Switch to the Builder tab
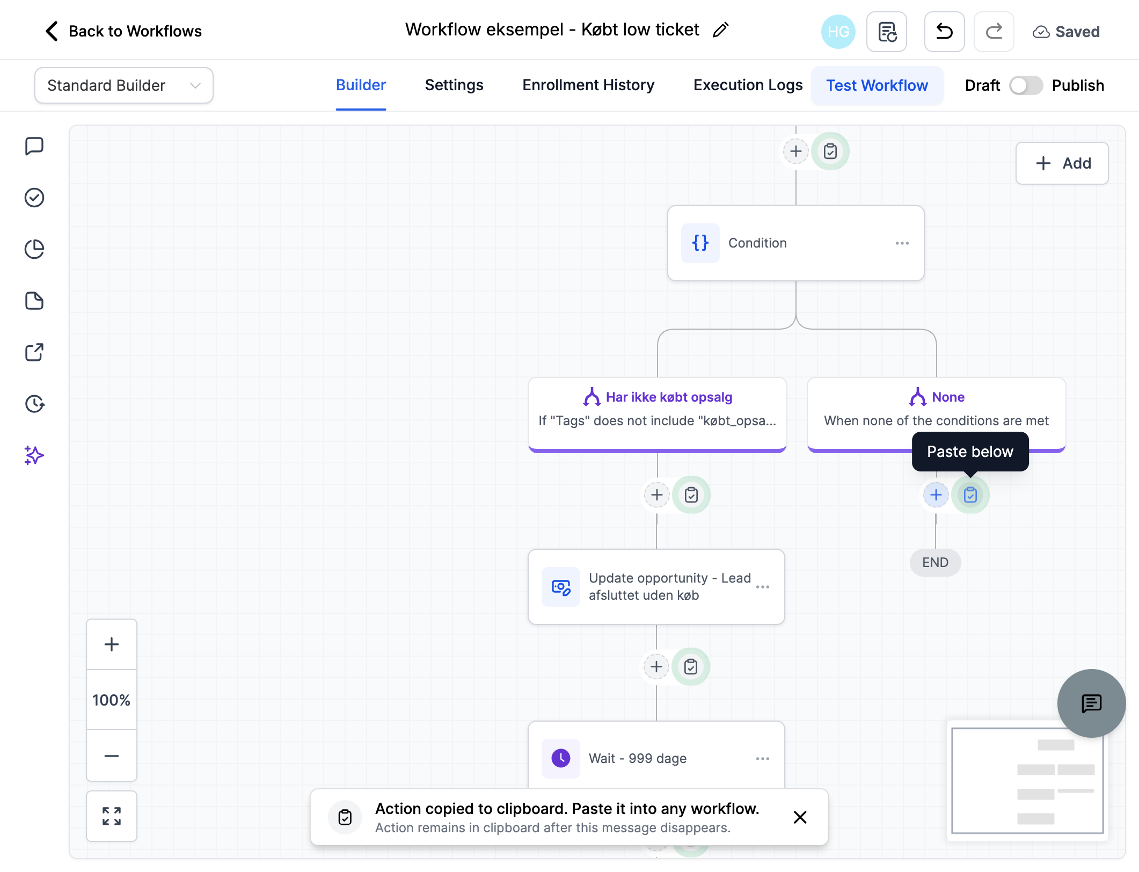Image resolution: width=1139 pixels, height=872 pixels. pyautogui.click(x=361, y=85)
